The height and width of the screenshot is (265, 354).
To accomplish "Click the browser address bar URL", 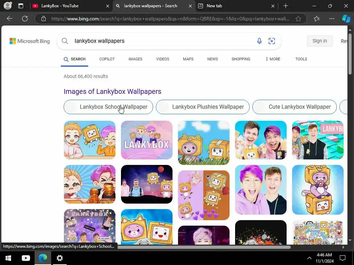I will (x=170, y=19).
